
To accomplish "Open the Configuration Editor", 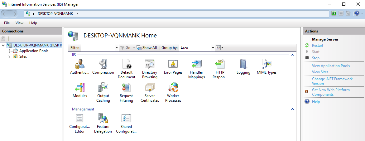I will click(79, 123).
